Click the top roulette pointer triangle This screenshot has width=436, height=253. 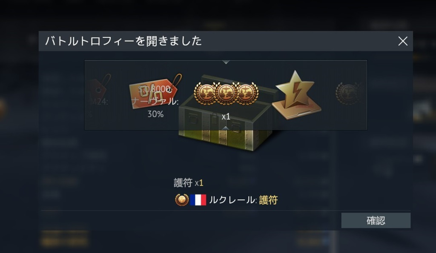(x=226, y=62)
